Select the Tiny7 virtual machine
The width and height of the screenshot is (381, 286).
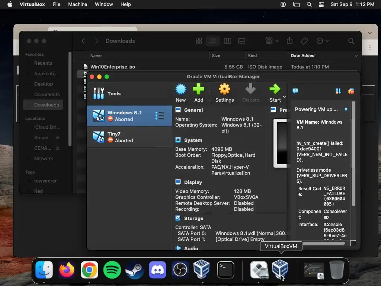click(129, 137)
